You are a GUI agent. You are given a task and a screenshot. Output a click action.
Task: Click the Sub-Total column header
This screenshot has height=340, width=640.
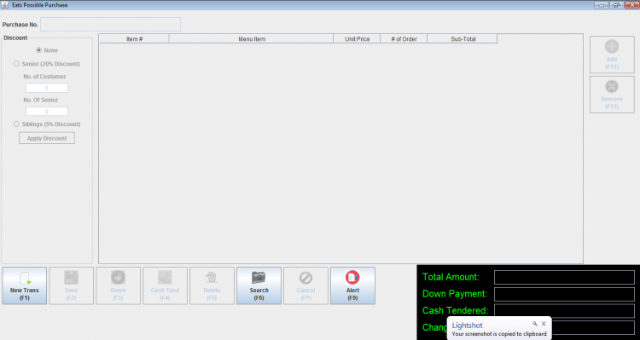[463, 39]
